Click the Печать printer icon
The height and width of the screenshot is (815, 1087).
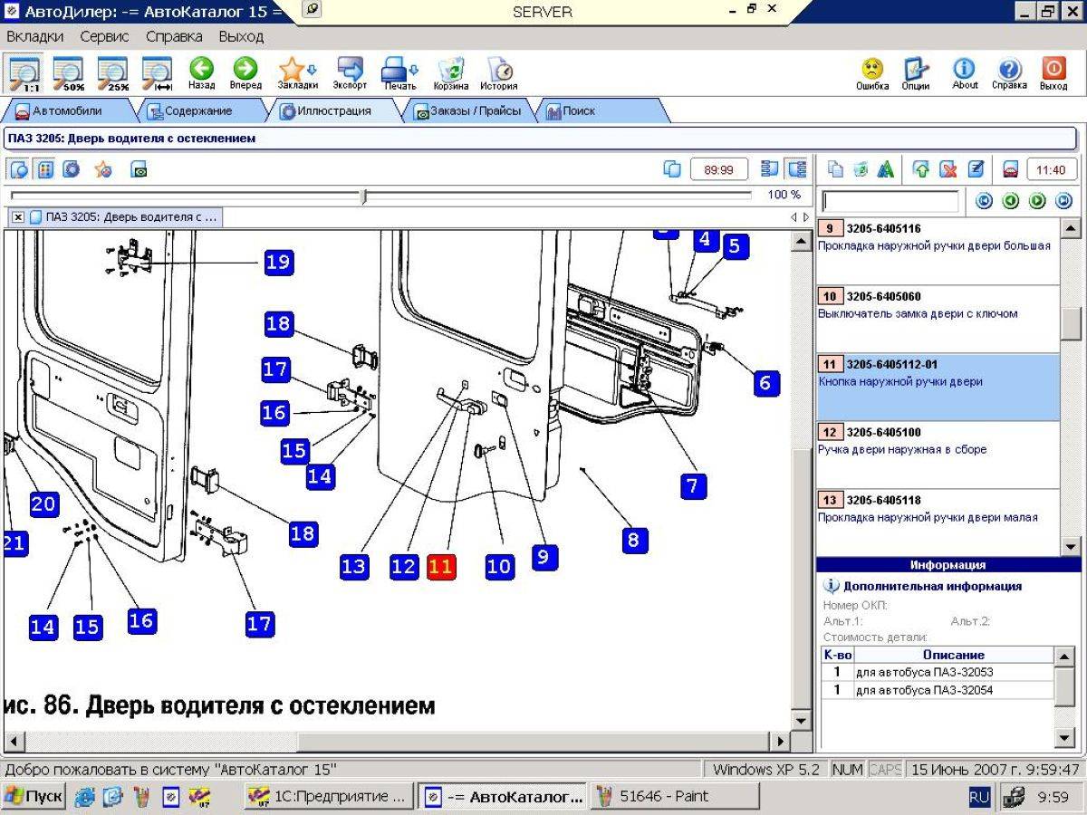[x=399, y=72]
